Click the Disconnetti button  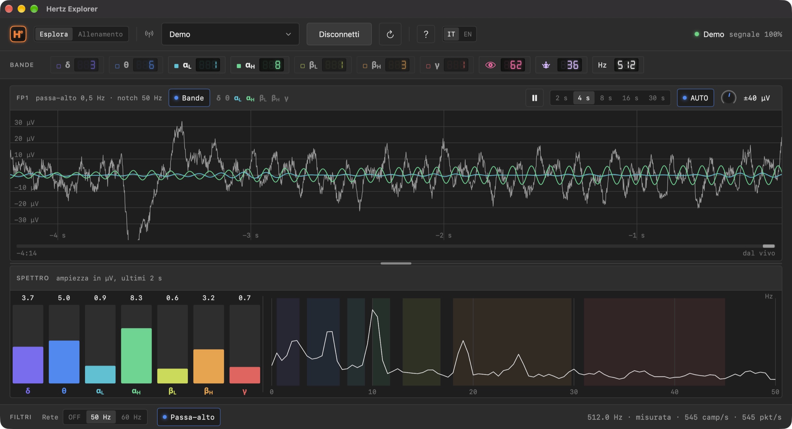click(x=339, y=34)
